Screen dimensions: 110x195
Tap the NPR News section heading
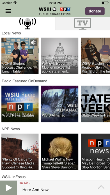(x=11, y=129)
